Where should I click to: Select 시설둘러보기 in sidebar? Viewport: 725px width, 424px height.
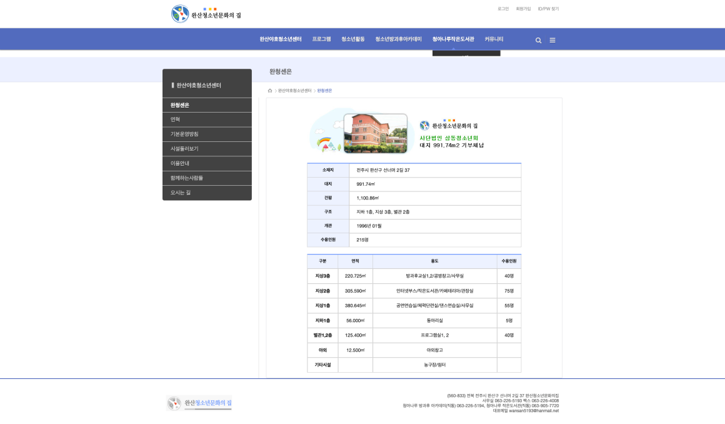click(207, 149)
